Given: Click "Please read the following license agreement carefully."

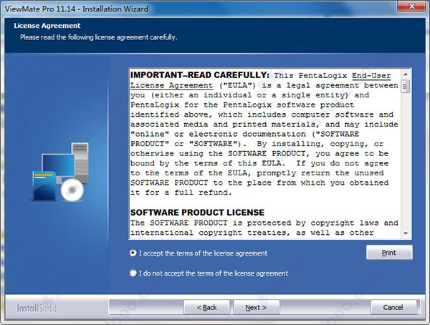Looking at the screenshot, I should point(99,37).
